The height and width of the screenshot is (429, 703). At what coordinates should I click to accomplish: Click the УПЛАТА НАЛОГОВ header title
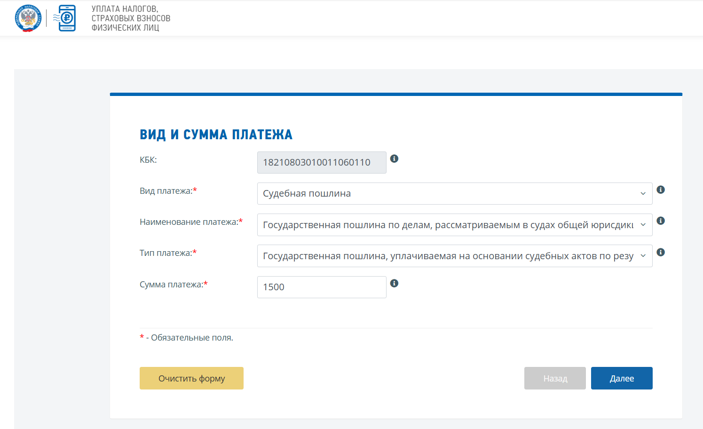[x=130, y=18]
